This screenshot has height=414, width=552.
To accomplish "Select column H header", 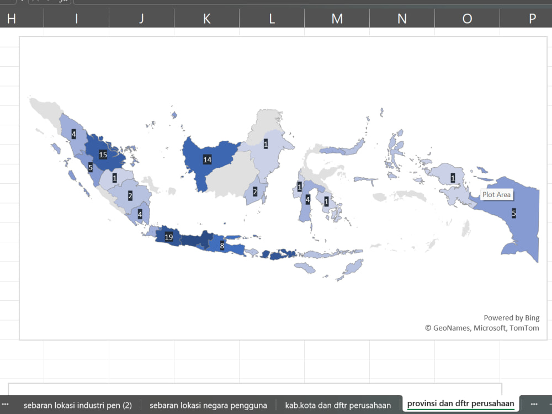I will click(11, 18).
